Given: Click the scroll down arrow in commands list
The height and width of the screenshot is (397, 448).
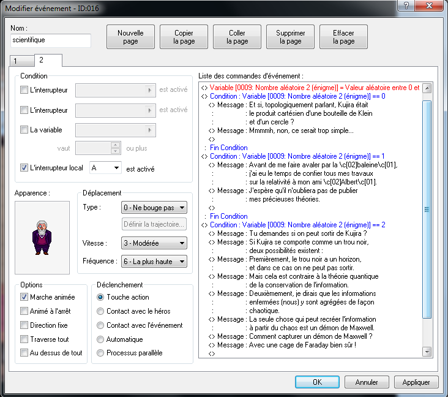Looking at the screenshot, I should tap(427, 352).
